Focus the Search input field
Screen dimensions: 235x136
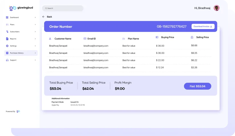[x=63, y=8]
